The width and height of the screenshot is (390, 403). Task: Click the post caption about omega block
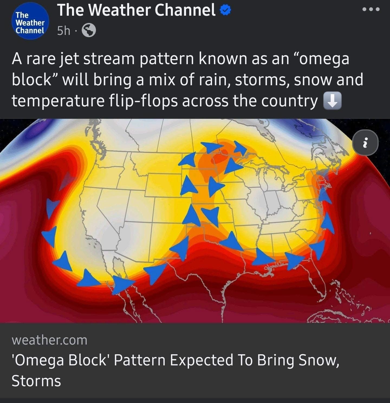(187, 80)
